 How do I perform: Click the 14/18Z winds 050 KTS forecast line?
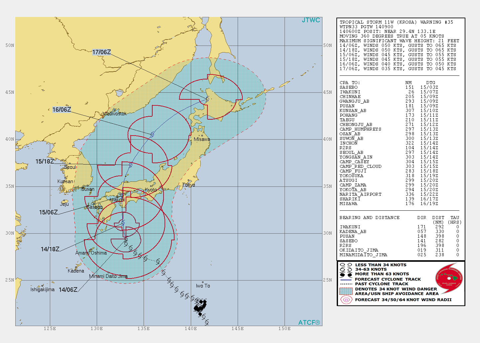pos(398,50)
